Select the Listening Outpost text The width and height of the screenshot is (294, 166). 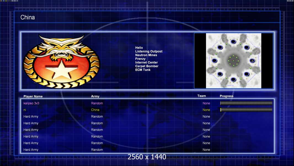coord(149,51)
